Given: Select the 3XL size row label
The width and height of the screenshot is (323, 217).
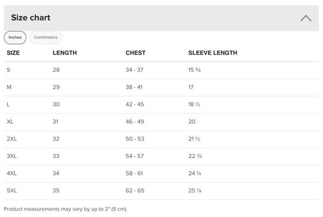Looking at the screenshot, I should coord(12,156).
